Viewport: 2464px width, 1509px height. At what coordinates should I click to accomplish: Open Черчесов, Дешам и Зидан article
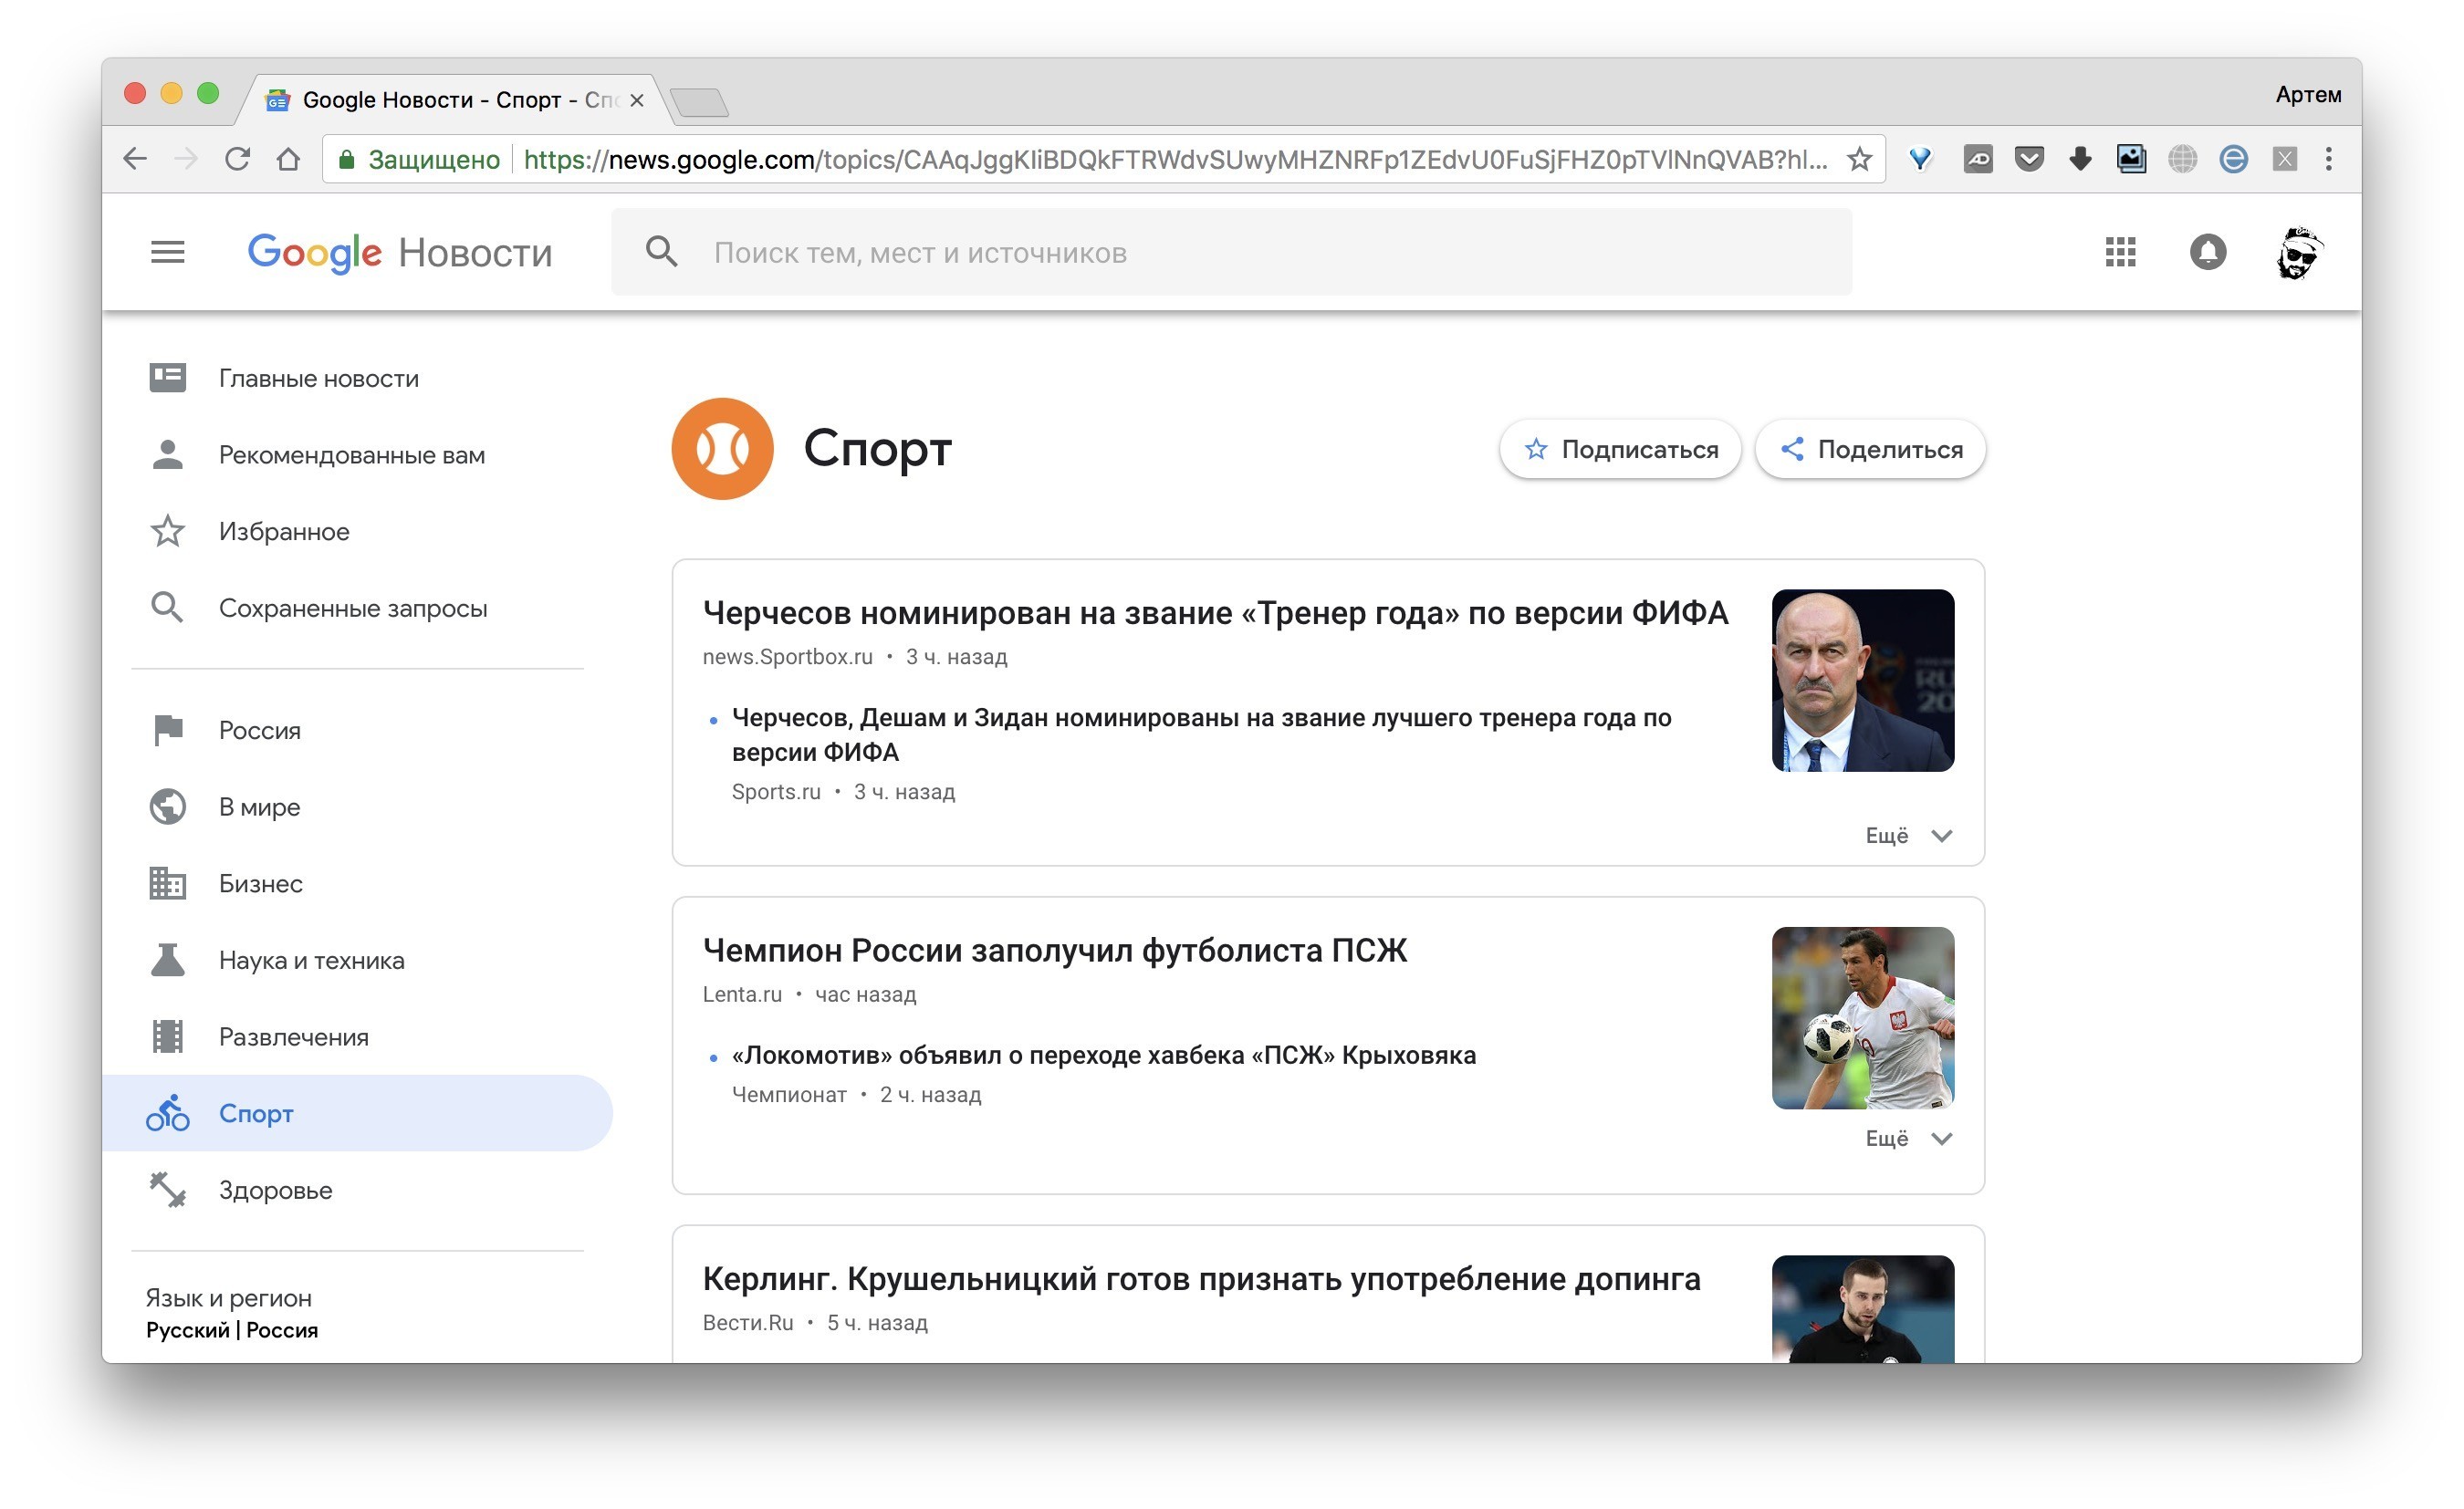tap(1201, 734)
